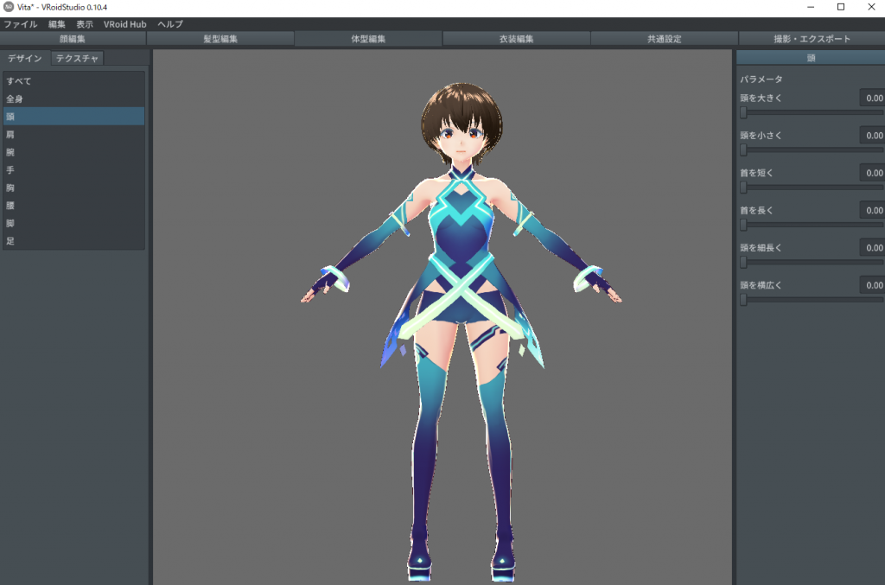Viewport: 885px width, 585px height.
Task: Open the 表示 menu
Action: 85,24
